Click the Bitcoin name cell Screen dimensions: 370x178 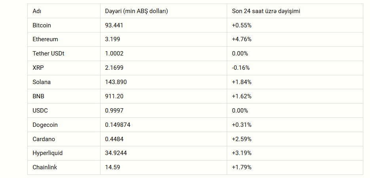point(42,25)
